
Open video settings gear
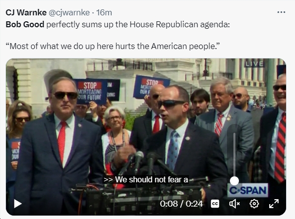(254, 204)
